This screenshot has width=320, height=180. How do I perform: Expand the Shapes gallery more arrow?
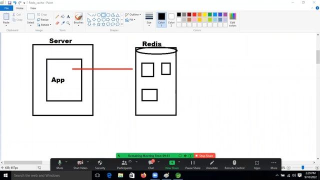pyautogui.click(x=122, y=24)
